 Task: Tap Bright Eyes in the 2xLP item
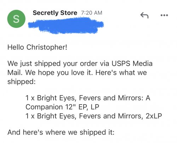(56, 116)
